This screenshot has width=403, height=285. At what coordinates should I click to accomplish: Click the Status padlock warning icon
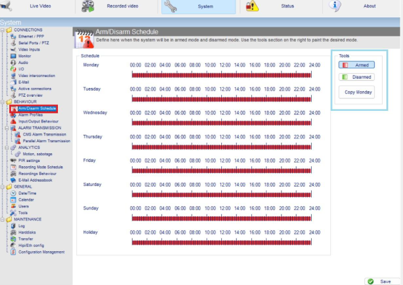(x=252, y=6)
